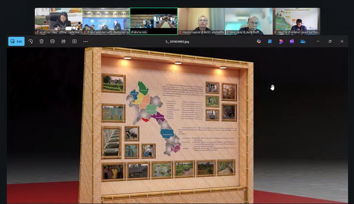This screenshot has width=354, height=204.
Task: Open the Share option in the toolbar
Action: click(x=64, y=41)
